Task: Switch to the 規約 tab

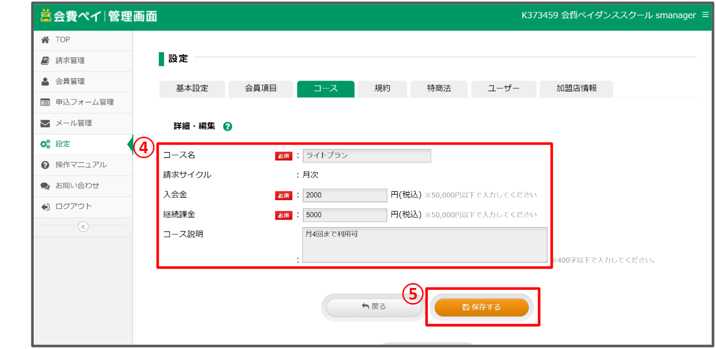Action: click(382, 89)
